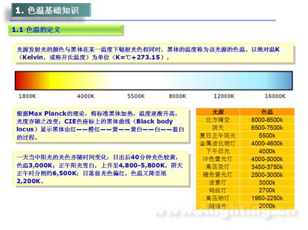
Task: Select the 16000K scale label
Action: click(275, 96)
